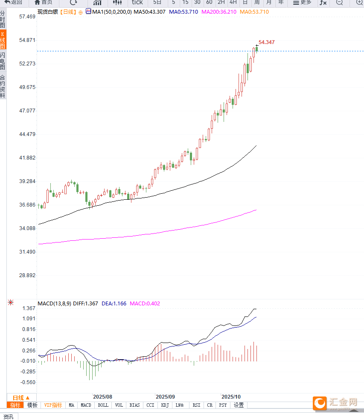Open the 5日 period option
The height and width of the screenshot is (420, 364).
[x=157, y=2]
